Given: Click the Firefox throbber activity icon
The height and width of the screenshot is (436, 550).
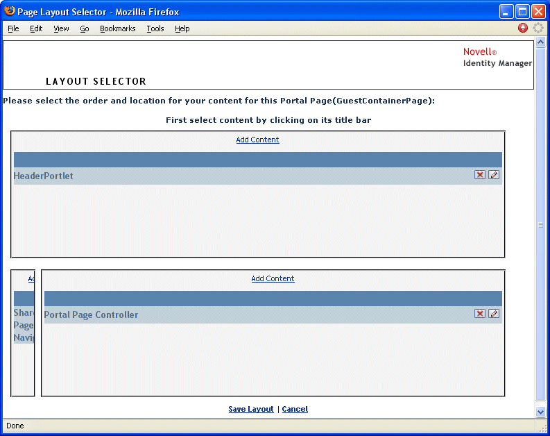Looking at the screenshot, I should click(538, 28).
